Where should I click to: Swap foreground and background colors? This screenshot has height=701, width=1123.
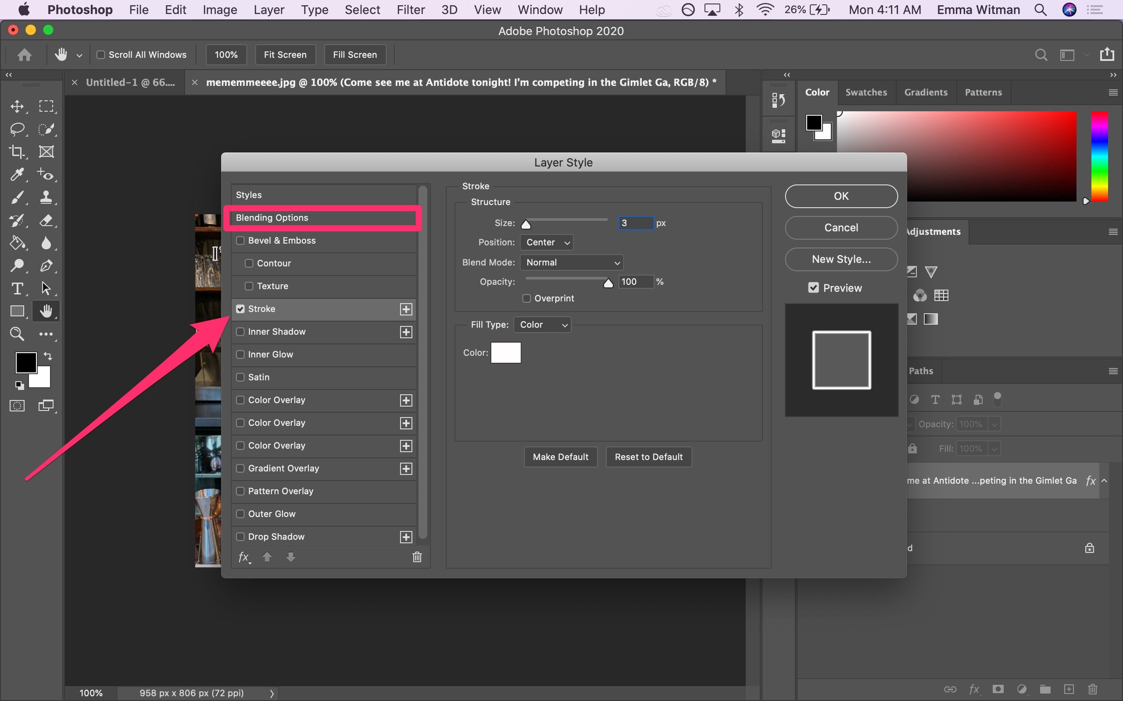coord(48,356)
